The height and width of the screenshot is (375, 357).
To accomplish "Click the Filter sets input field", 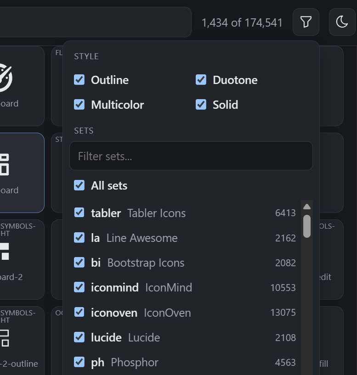I will click(x=191, y=156).
